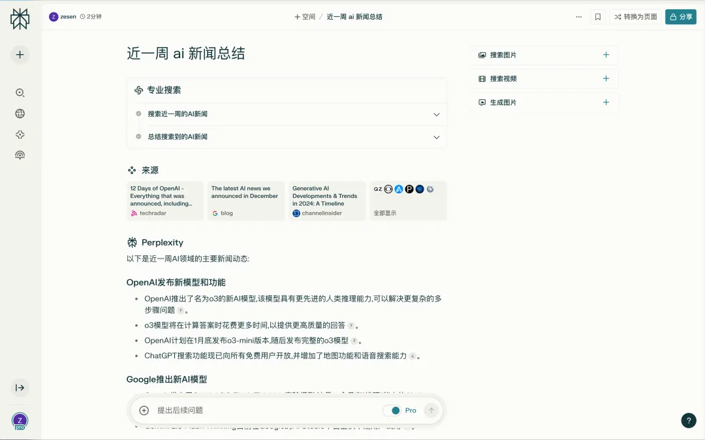Viewport: 705px width, 440px height.
Task: Click the 2分钟 timestamp in the header
Action: tap(91, 16)
